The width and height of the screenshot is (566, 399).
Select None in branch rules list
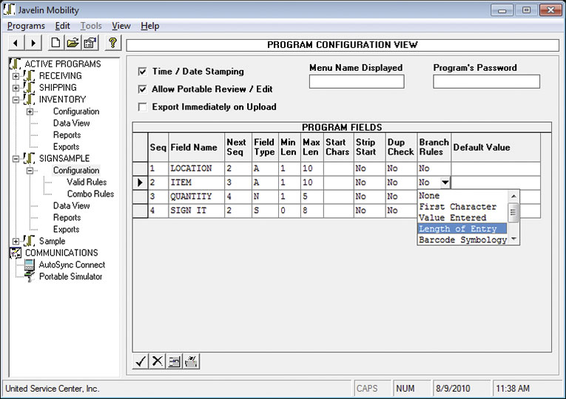pyautogui.click(x=462, y=196)
